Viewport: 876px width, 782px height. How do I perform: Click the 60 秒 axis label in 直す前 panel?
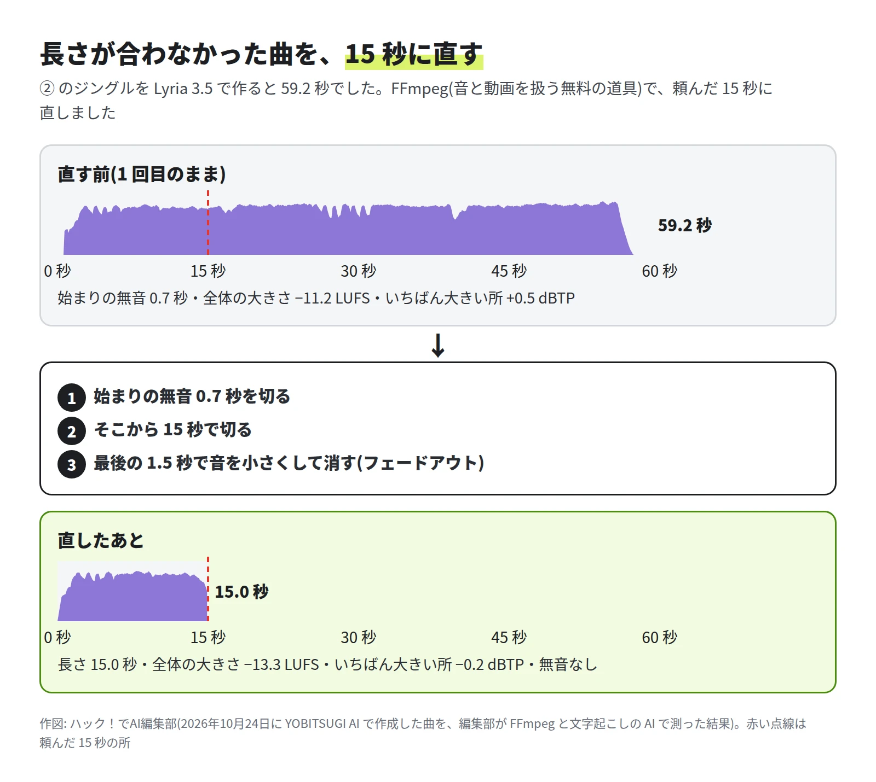point(660,271)
